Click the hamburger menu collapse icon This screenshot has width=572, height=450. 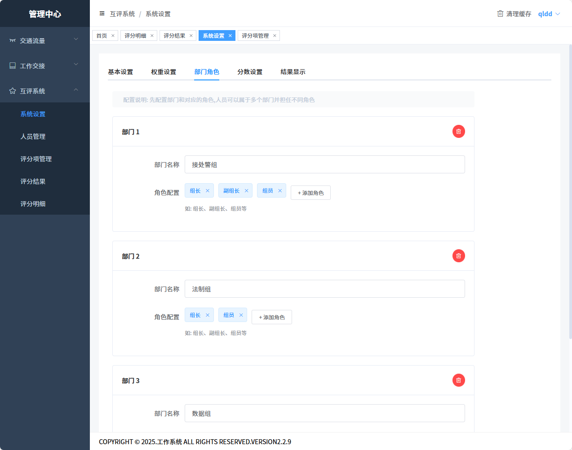(102, 13)
